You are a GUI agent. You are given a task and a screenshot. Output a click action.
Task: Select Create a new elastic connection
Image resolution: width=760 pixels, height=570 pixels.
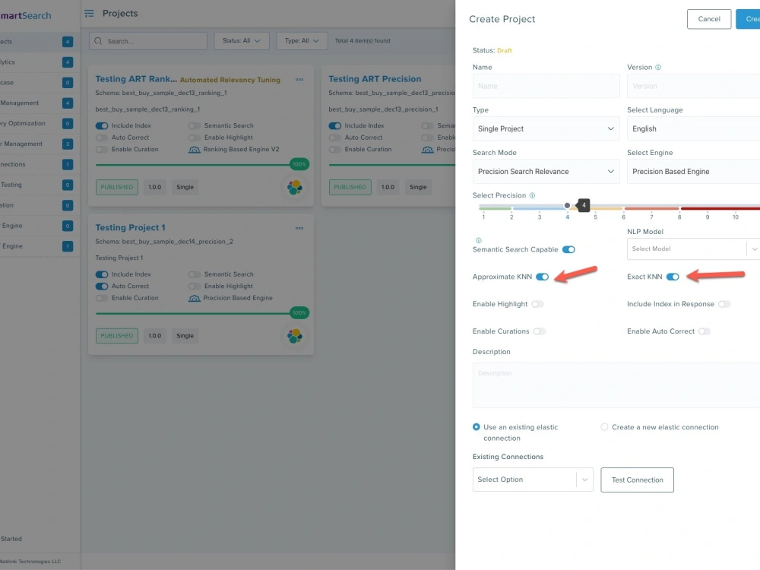click(x=604, y=427)
